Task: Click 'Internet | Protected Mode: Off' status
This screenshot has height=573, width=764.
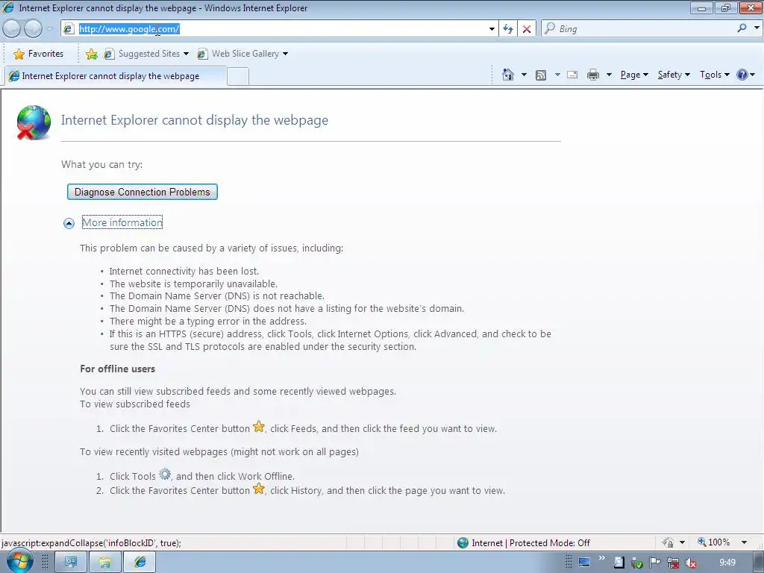Action: pos(524,543)
